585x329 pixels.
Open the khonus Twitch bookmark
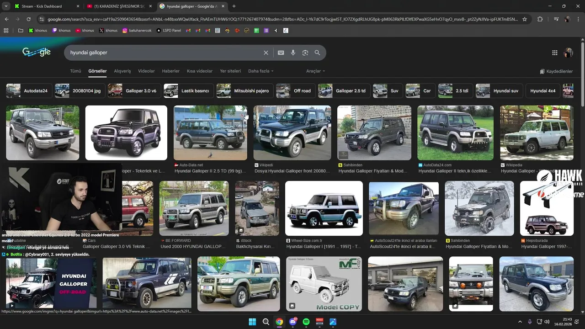pos(61,31)
